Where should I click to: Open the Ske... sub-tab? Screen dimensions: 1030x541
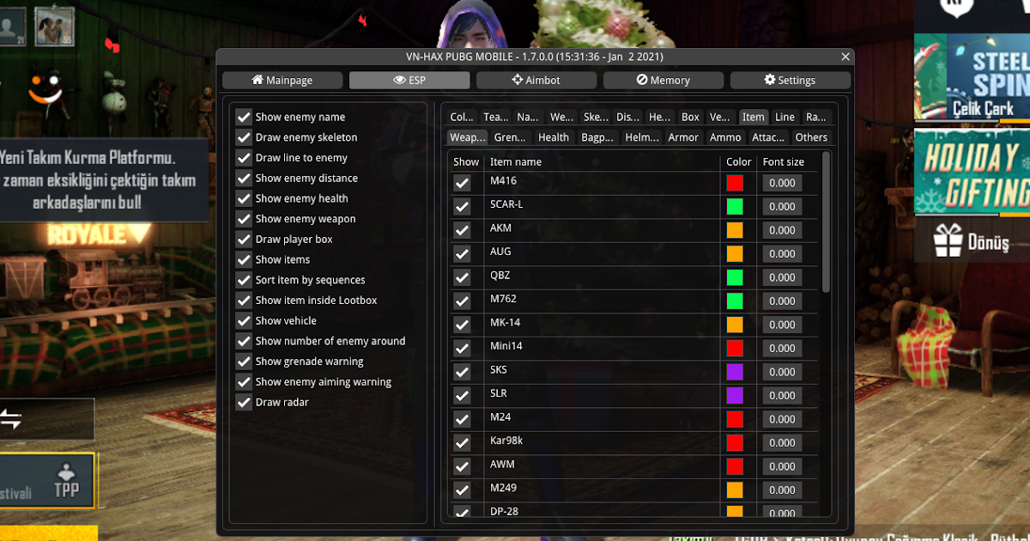[x=596, y=117]
